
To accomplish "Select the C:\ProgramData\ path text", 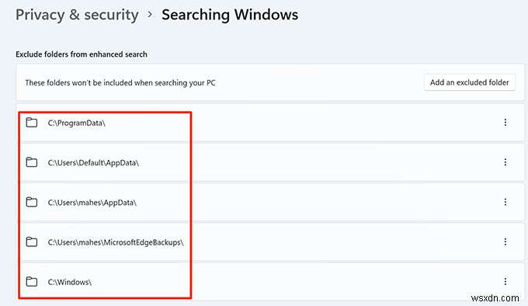I will tap(76, 123).
